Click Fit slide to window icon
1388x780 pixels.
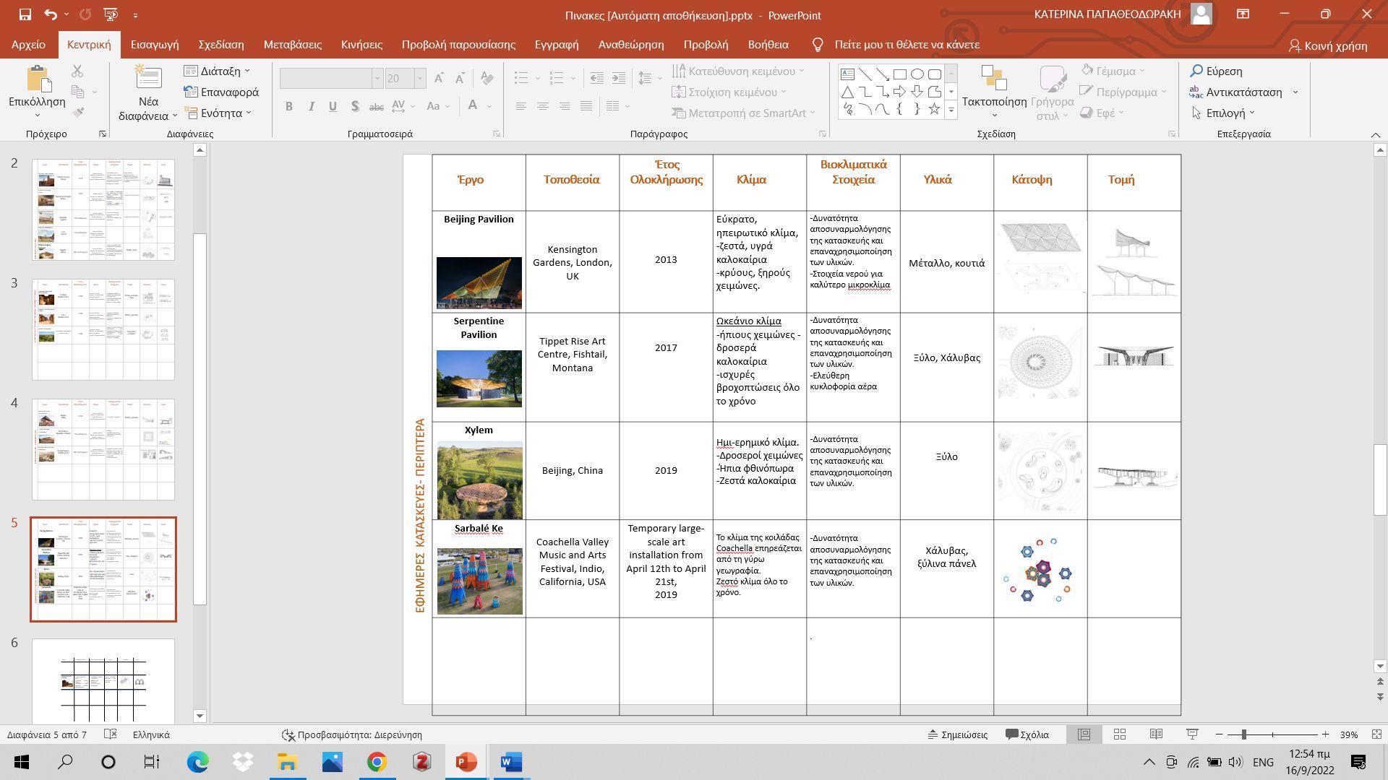tap(1376, 734)
